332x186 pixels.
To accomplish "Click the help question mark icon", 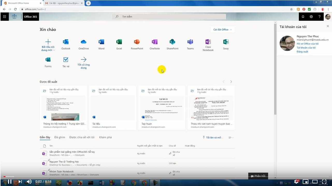I will (320, 17).
